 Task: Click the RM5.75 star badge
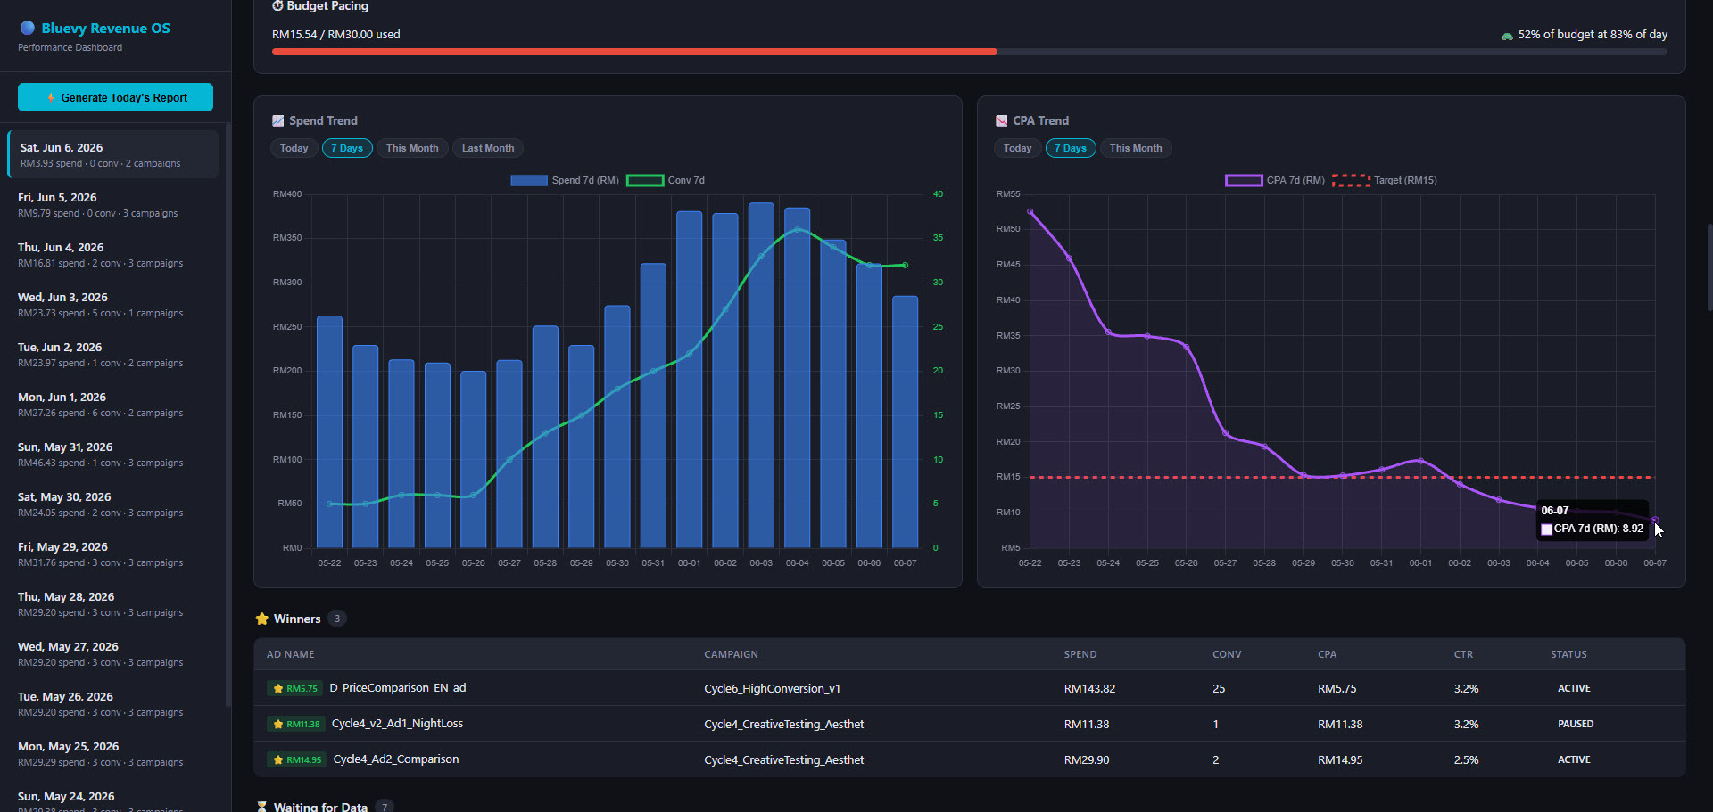point(294,688)
